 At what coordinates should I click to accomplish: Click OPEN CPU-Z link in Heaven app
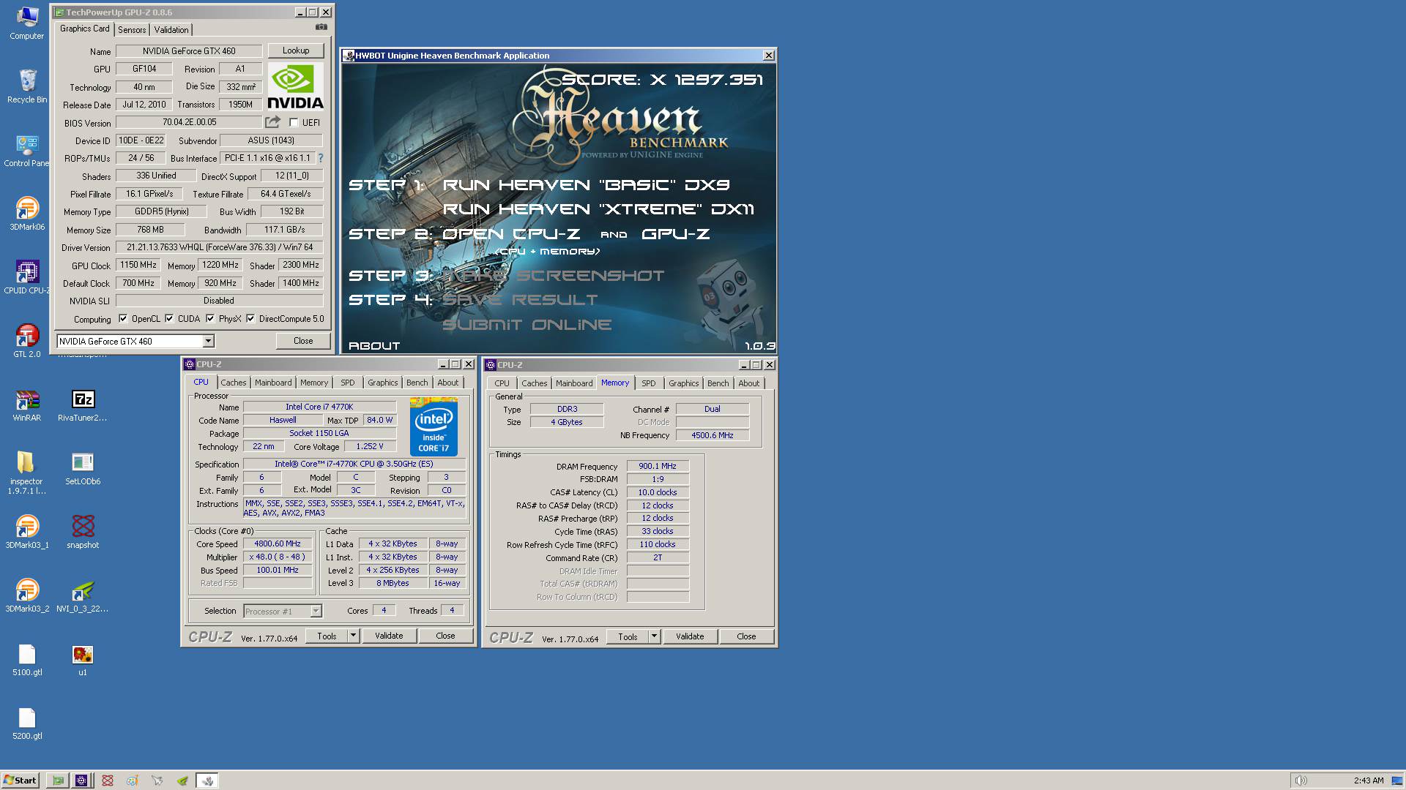pos(511,234)
